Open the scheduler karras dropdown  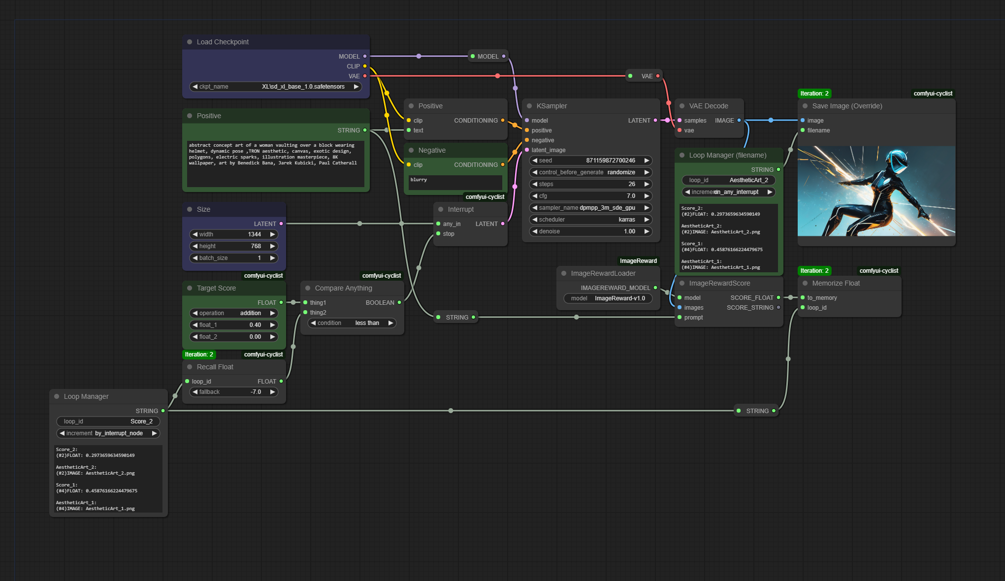pyautogui.click(x=591, y=220)
